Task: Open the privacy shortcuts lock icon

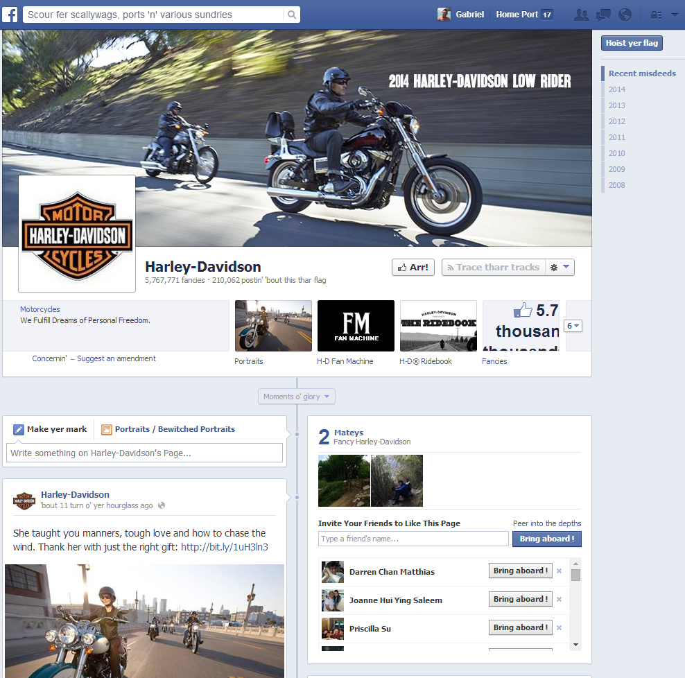Action: point(656,15)
